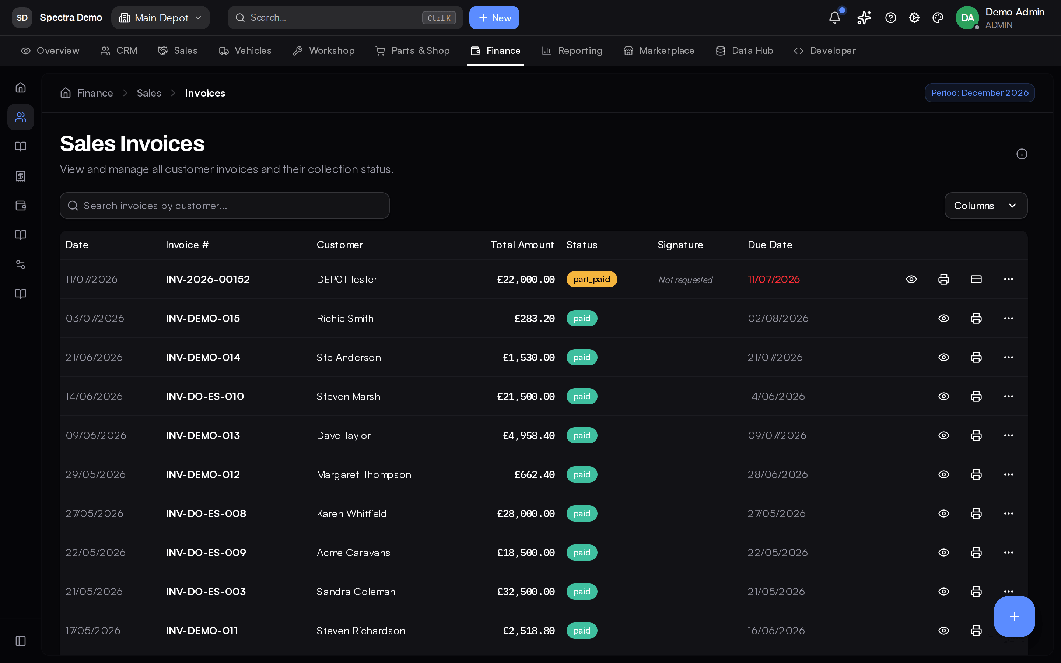Open the help question mark icon
1061x663 pixels.
coord(890,18)
